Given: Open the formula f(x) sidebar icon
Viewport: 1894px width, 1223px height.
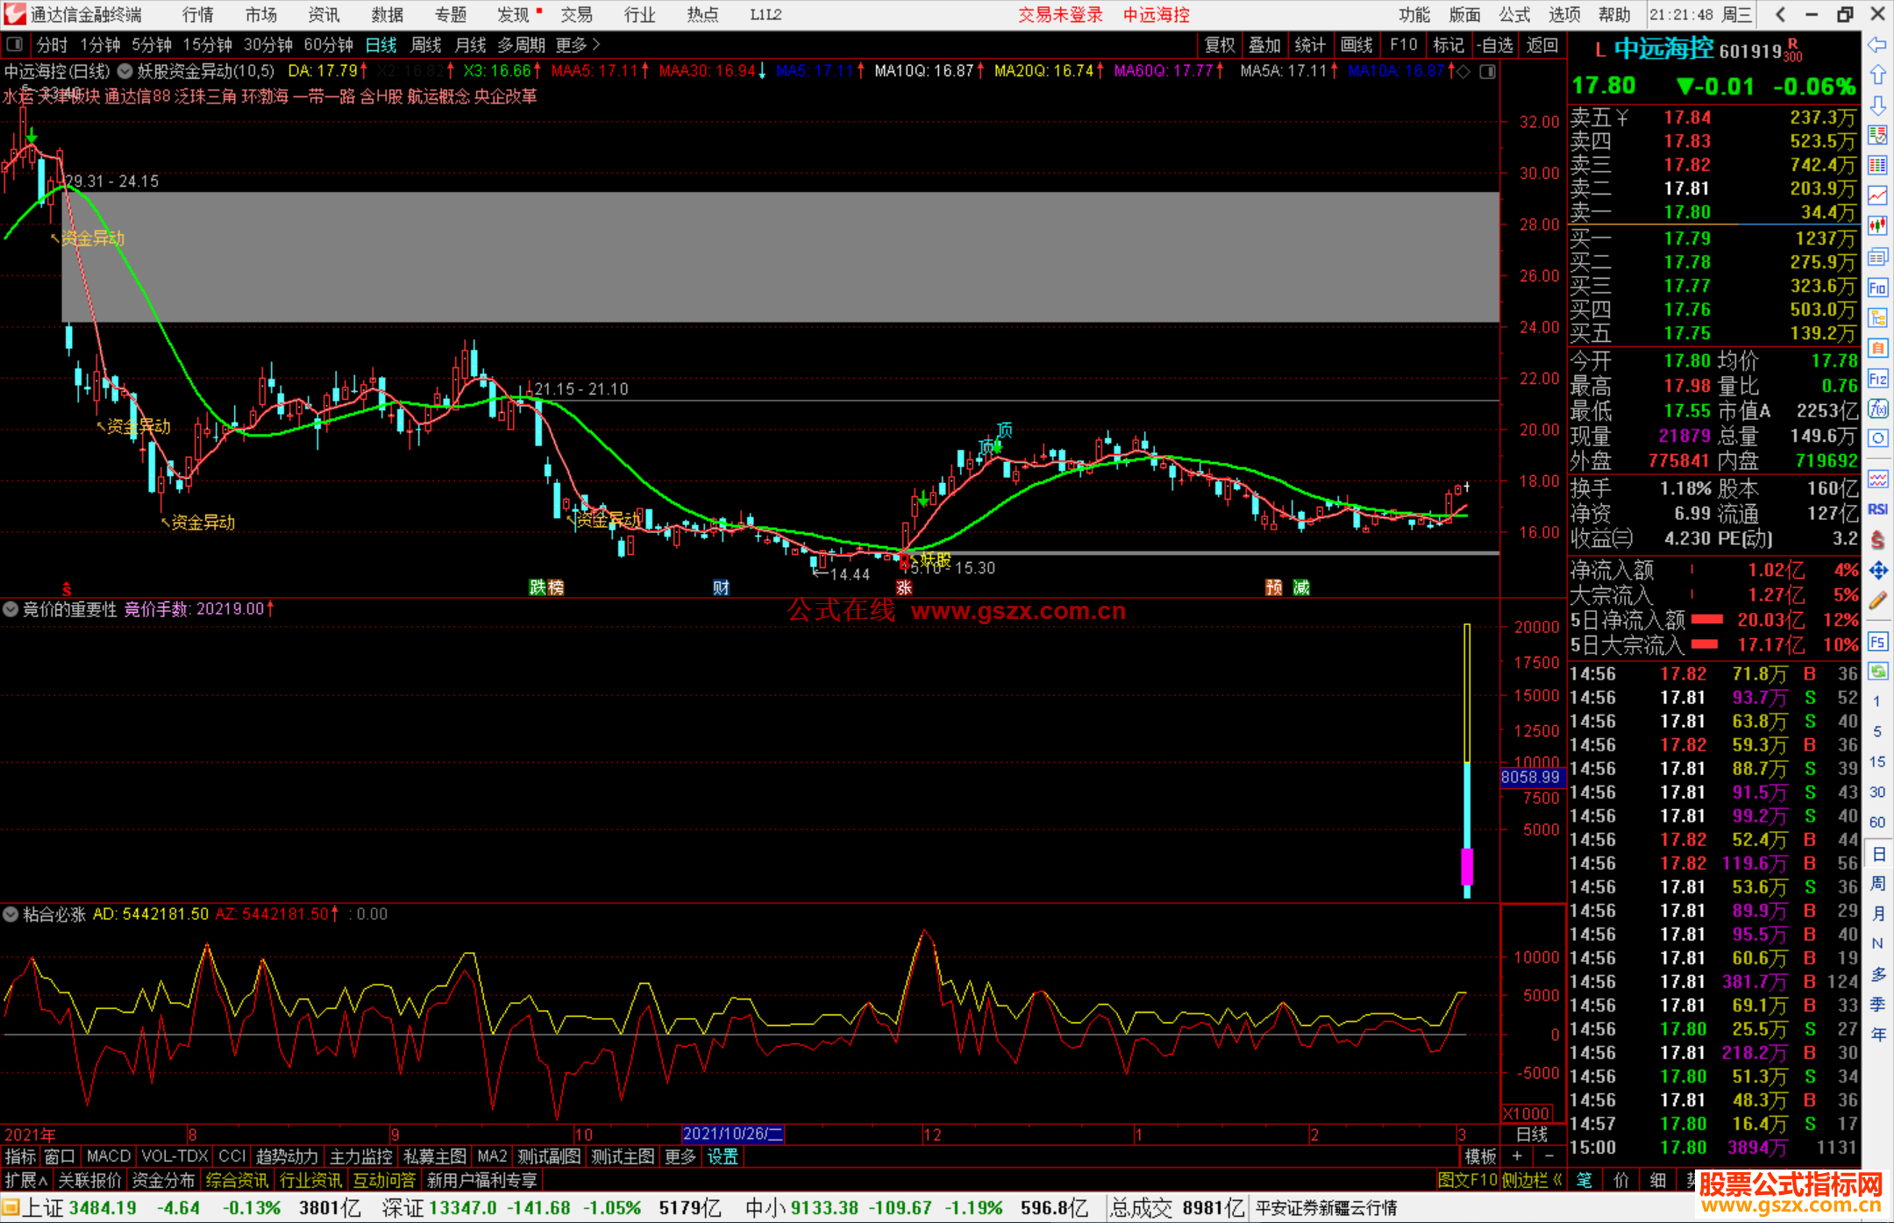Looking at the screenshot, I should [1877, 409].
